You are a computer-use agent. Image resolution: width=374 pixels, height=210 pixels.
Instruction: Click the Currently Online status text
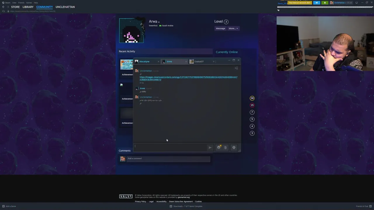coord(227,52)
